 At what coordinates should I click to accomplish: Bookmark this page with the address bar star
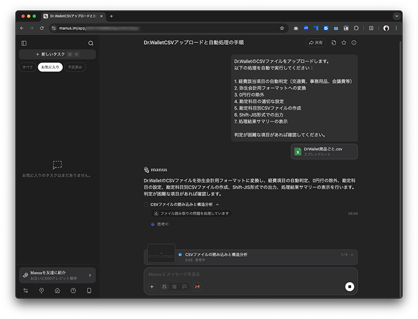pyautogui.click(x=282, y=28)
